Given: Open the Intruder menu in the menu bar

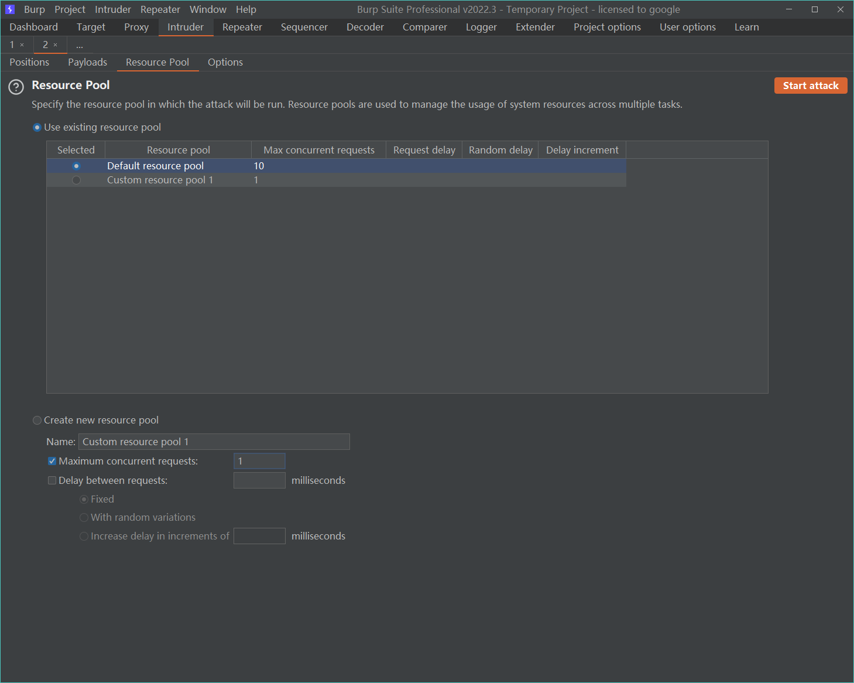Looking at the screenshot, I should [x=113, y=9].
